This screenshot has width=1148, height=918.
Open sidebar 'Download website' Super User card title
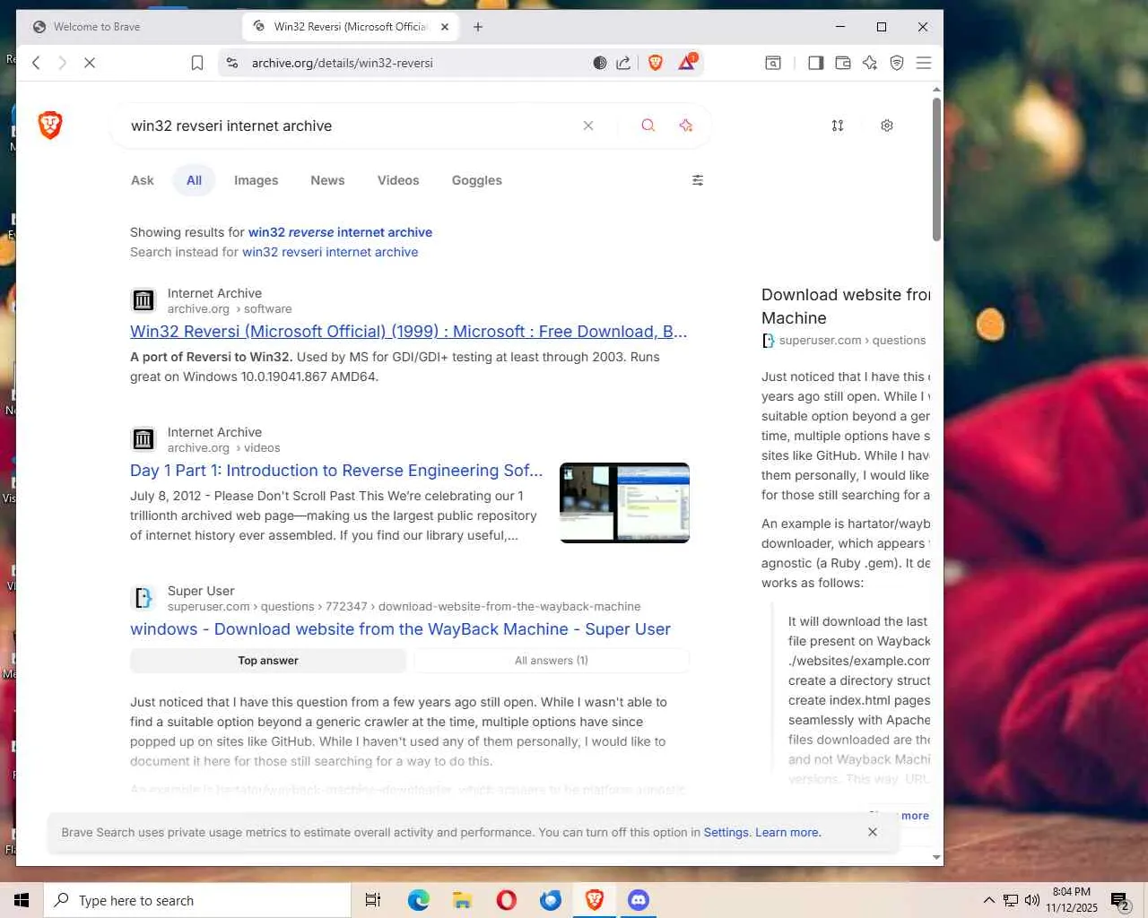[x=846, y=307]
